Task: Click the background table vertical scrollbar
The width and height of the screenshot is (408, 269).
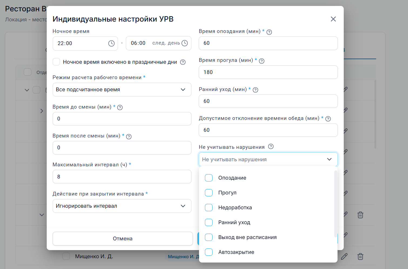Action: tap(375, 114)
